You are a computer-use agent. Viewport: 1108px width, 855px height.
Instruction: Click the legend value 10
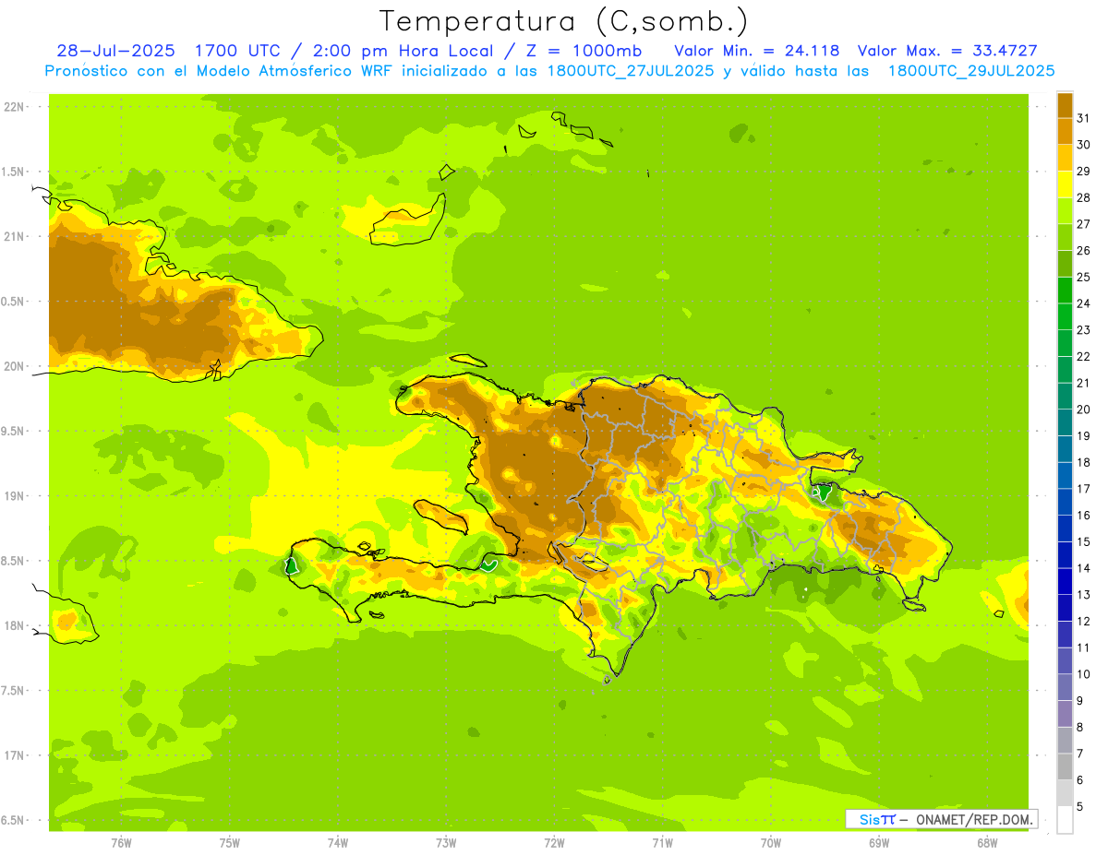tap(1083, 674)
